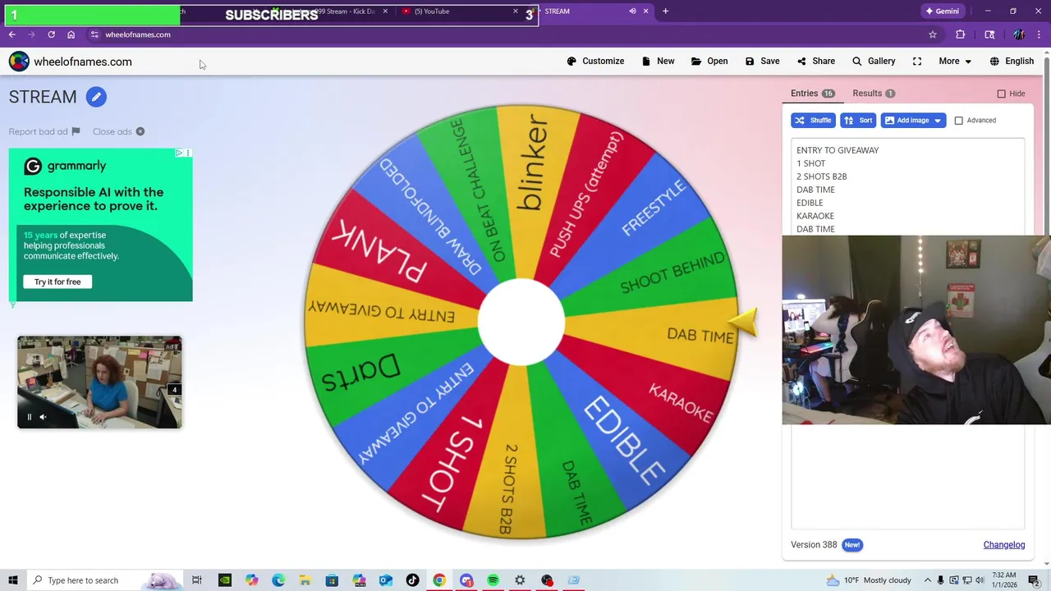Open weather widget showing 10°F
1051x591 pixels.
point(868,580)
